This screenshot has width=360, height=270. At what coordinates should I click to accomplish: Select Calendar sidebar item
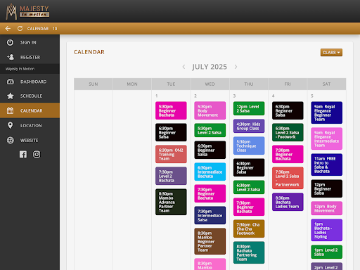click(x=30, y=110)
